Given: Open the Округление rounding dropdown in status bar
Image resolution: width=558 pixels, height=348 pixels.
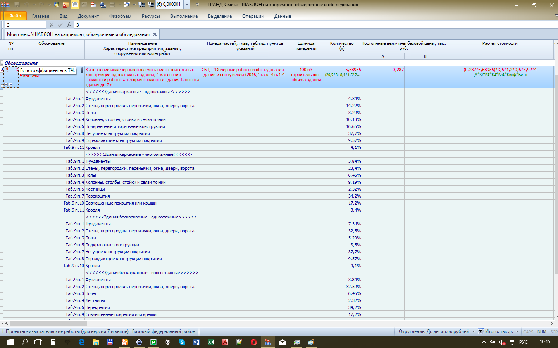Looking at the screenshot, I should pos(474,331).
